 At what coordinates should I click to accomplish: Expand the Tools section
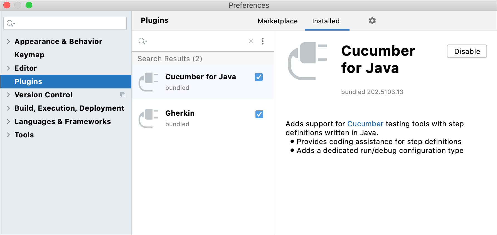(x=8, y=135)
